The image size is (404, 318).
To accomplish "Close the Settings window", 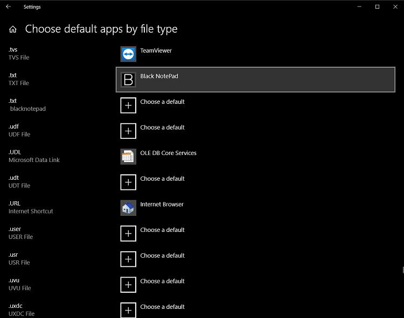I will point(395,7).
